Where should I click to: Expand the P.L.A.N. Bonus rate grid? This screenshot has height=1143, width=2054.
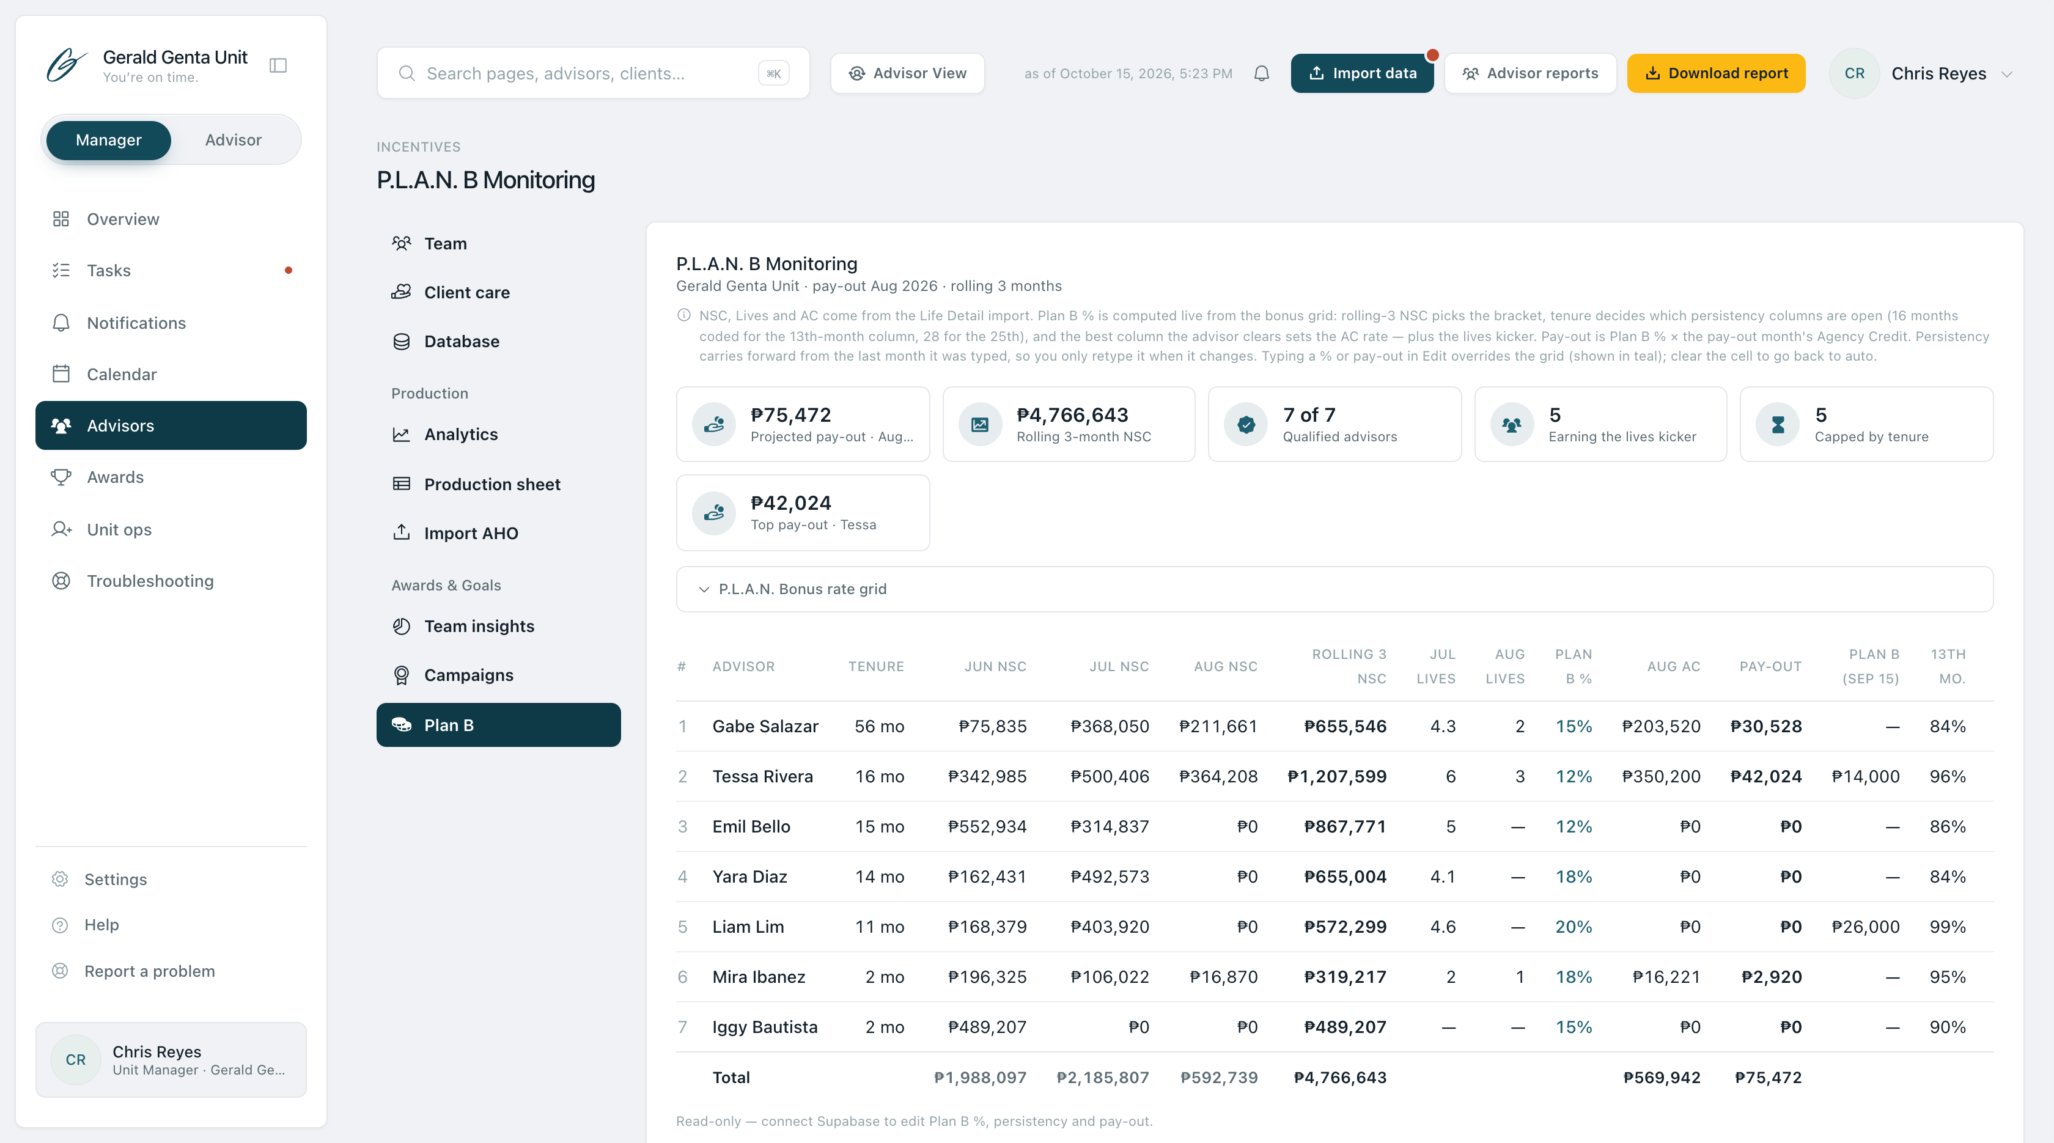(x=1334, y=589)
